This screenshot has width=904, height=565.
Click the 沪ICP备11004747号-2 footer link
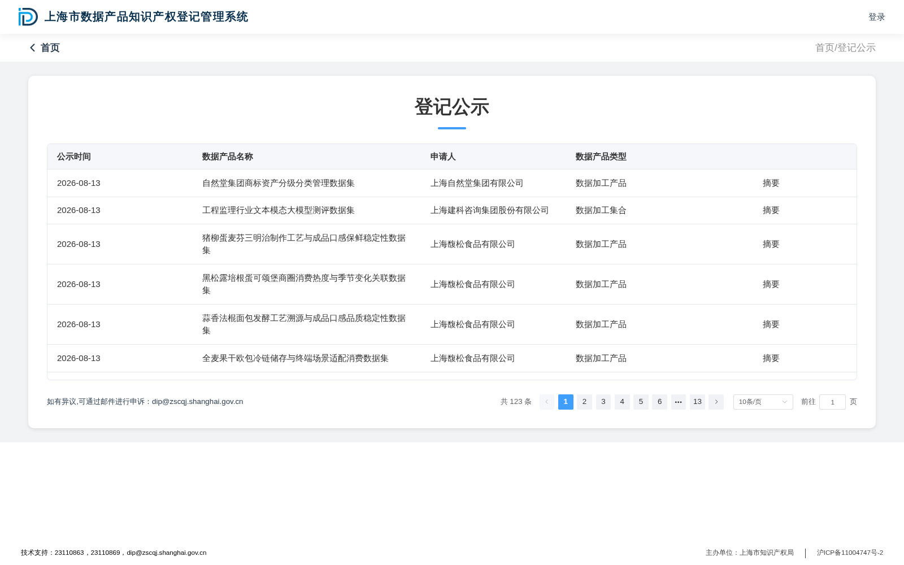coord(850,553)
